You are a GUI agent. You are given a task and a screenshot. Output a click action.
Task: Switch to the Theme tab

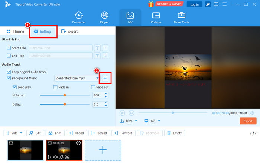[15, 32]
